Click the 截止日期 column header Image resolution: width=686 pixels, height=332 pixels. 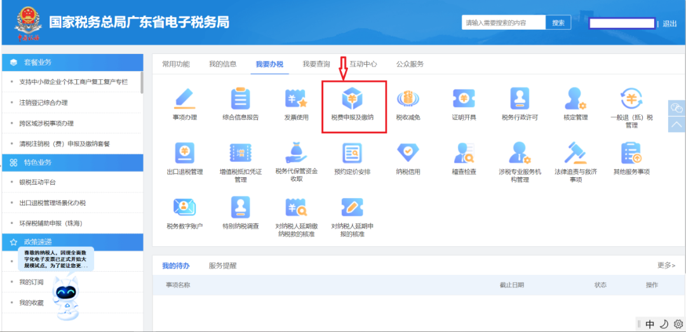pyautogui.click(x=512, y=285)
